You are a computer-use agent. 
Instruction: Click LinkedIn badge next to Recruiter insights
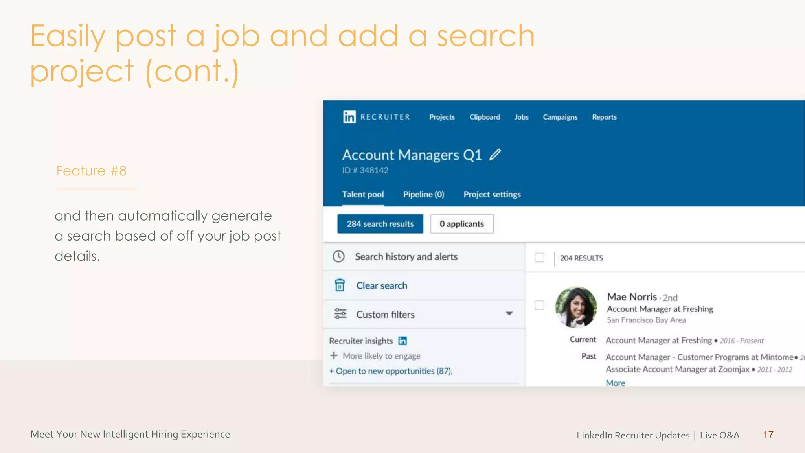click(x=402, y=341)
